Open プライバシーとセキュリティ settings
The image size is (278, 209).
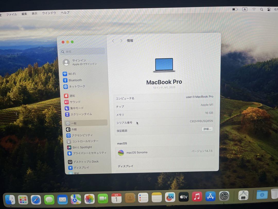[87, 153]
